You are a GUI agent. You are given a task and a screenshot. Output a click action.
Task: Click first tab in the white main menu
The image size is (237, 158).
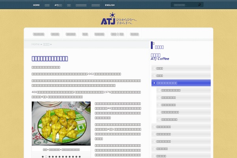tap(39, 34)
